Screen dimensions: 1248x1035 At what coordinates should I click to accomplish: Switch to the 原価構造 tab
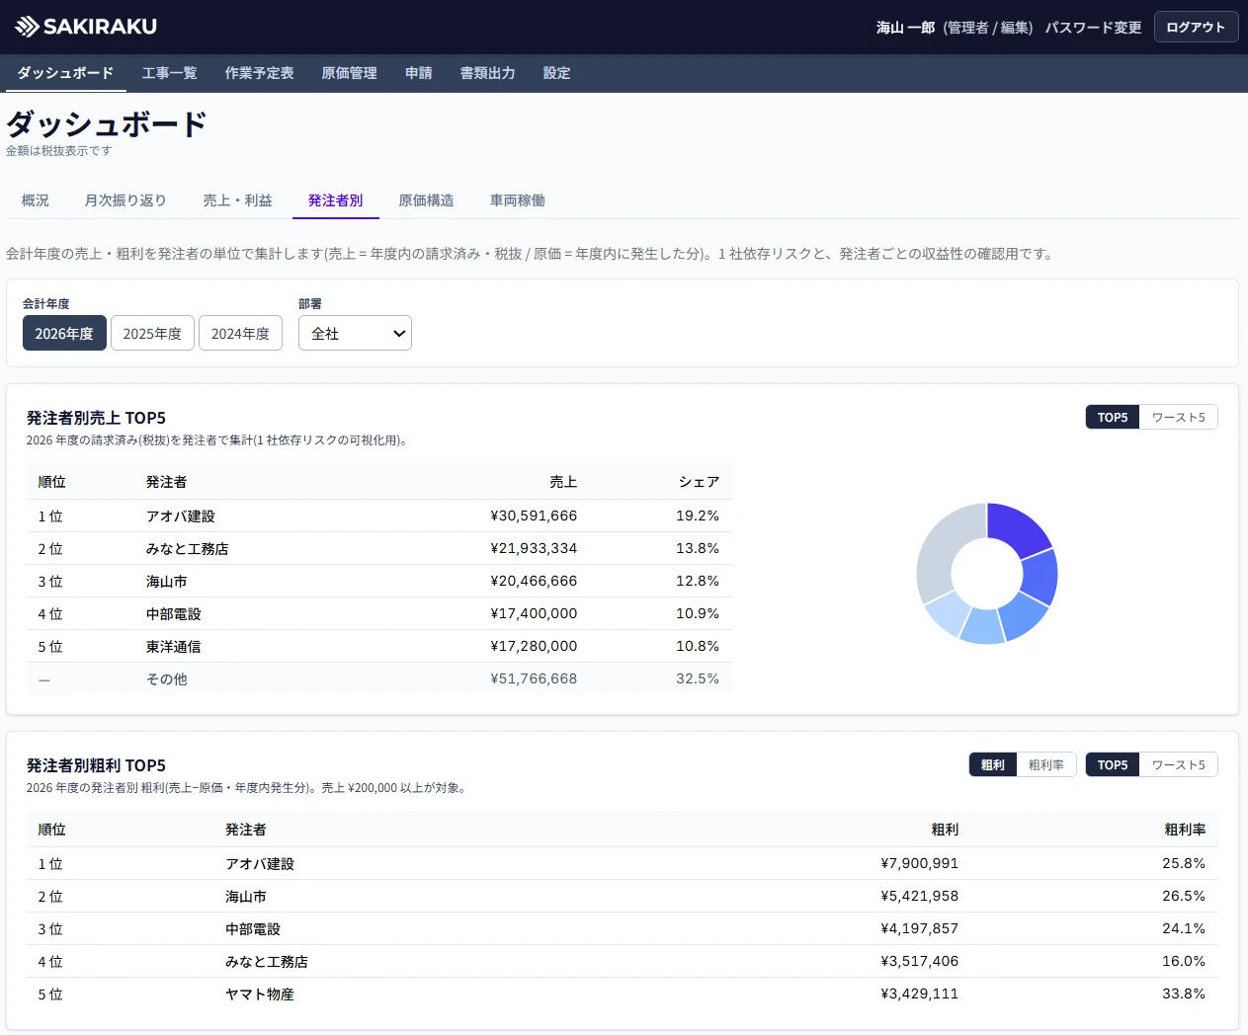coord(426,200)
